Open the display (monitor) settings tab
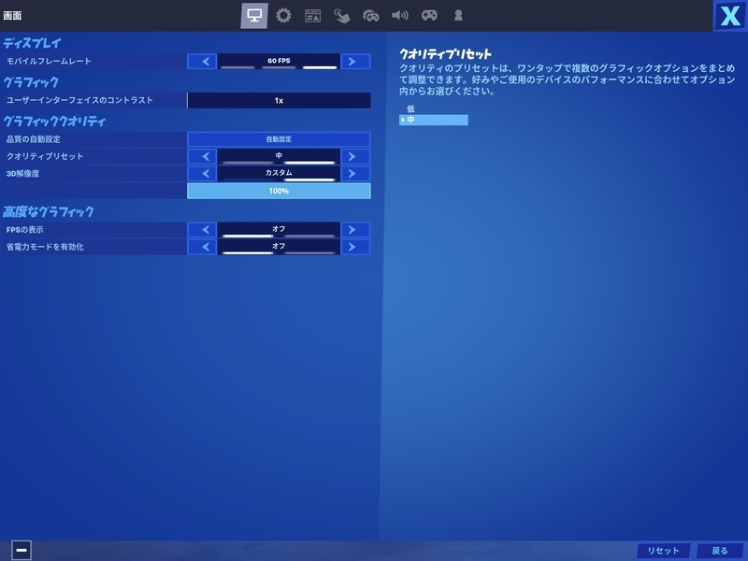Viewport: 748px width, 561px height. pos(253,15)
